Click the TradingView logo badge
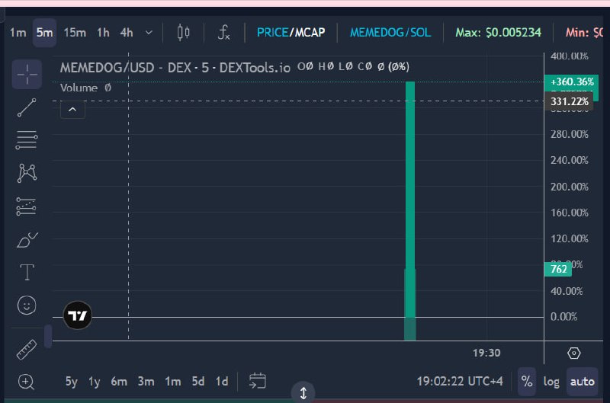The width and height of the screenshot is (610, 403). pyautogui.click(x=78, y=315)
